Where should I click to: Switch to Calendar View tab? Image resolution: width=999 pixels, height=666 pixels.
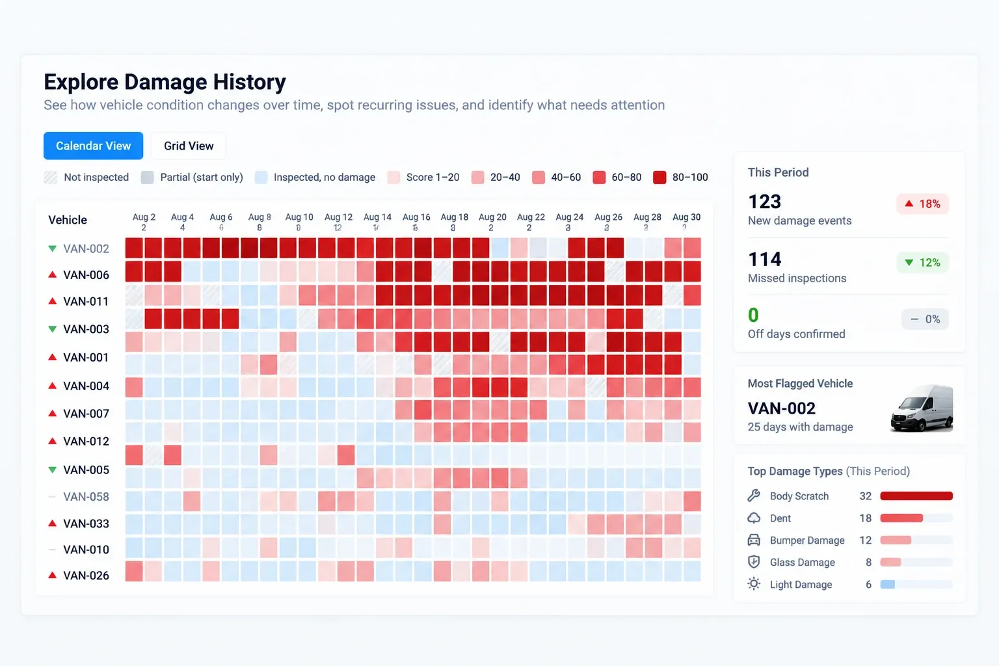click(x=93, y=146)
